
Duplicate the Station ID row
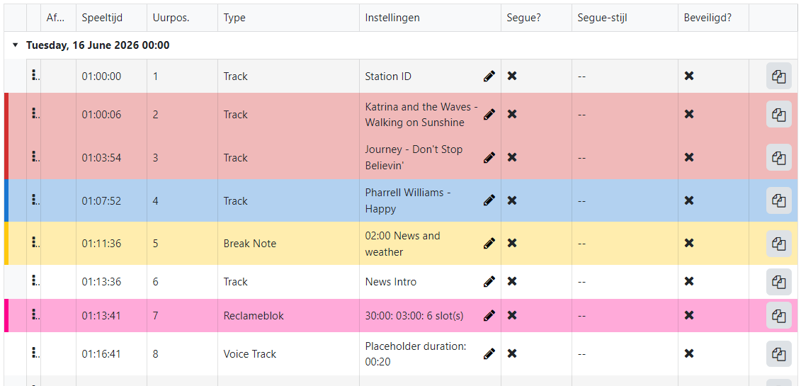click(x=778, y=76)
